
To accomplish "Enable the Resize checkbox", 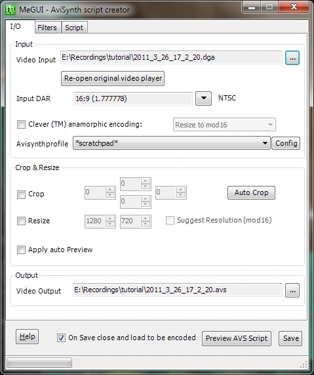I will [x=21, y=221].
